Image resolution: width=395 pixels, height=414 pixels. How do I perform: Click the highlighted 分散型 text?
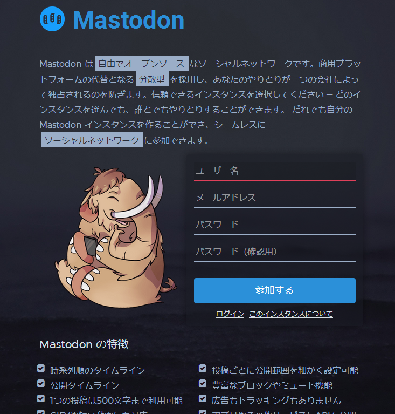click(x=153, y=79)
